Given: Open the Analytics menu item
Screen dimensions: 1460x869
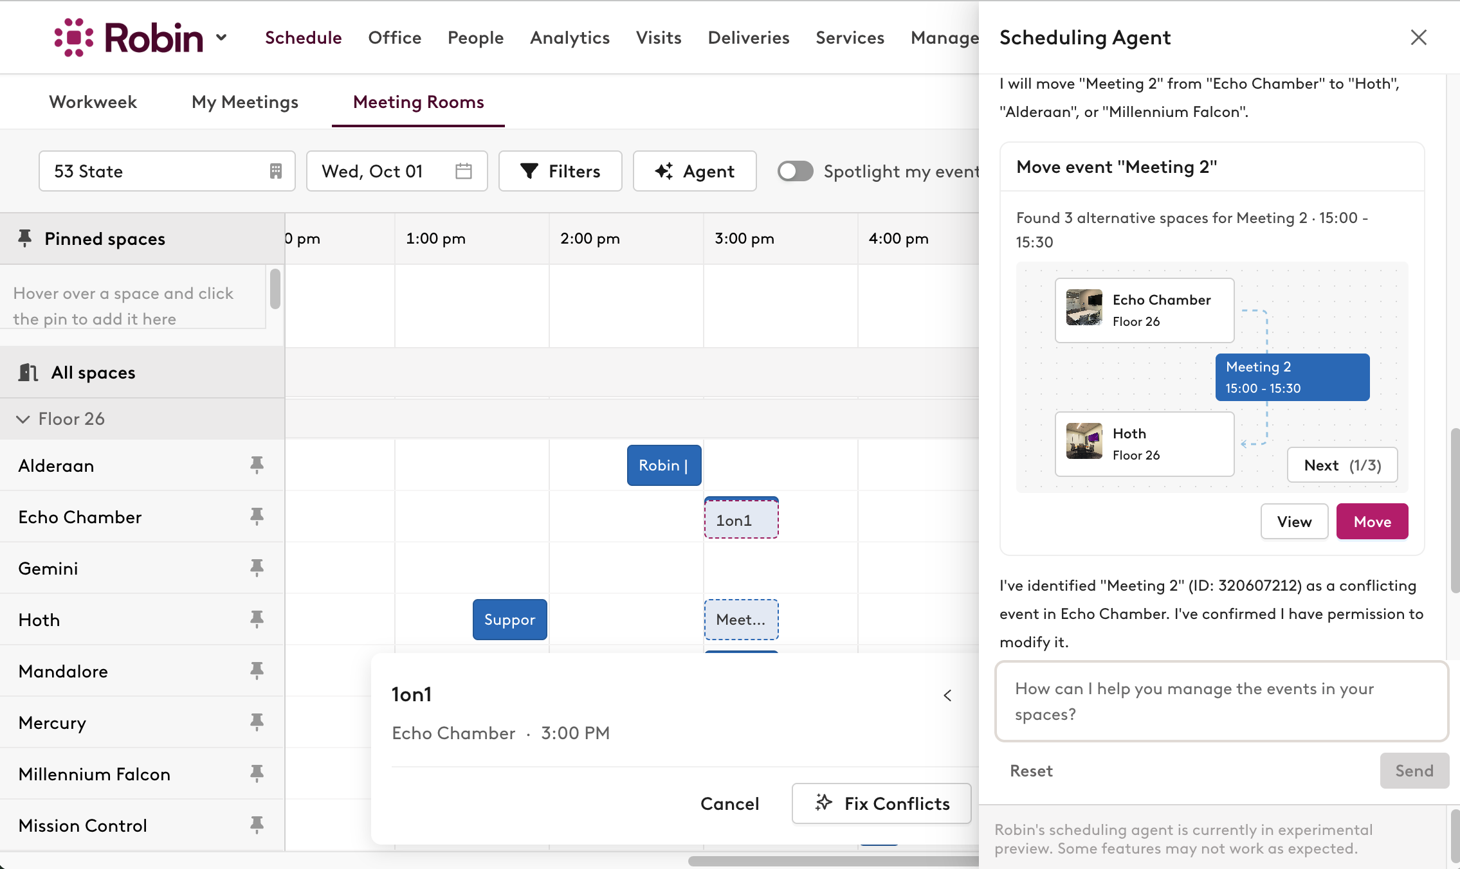Looking at the screenshot, I should pos(569,37).
